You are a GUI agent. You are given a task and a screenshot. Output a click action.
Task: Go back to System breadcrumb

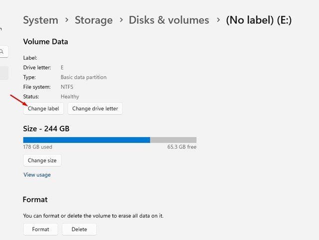[x=40, y=20]
